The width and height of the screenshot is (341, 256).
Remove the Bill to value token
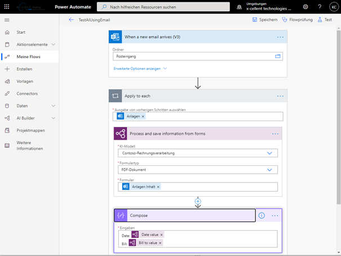[x=160, y=243]
